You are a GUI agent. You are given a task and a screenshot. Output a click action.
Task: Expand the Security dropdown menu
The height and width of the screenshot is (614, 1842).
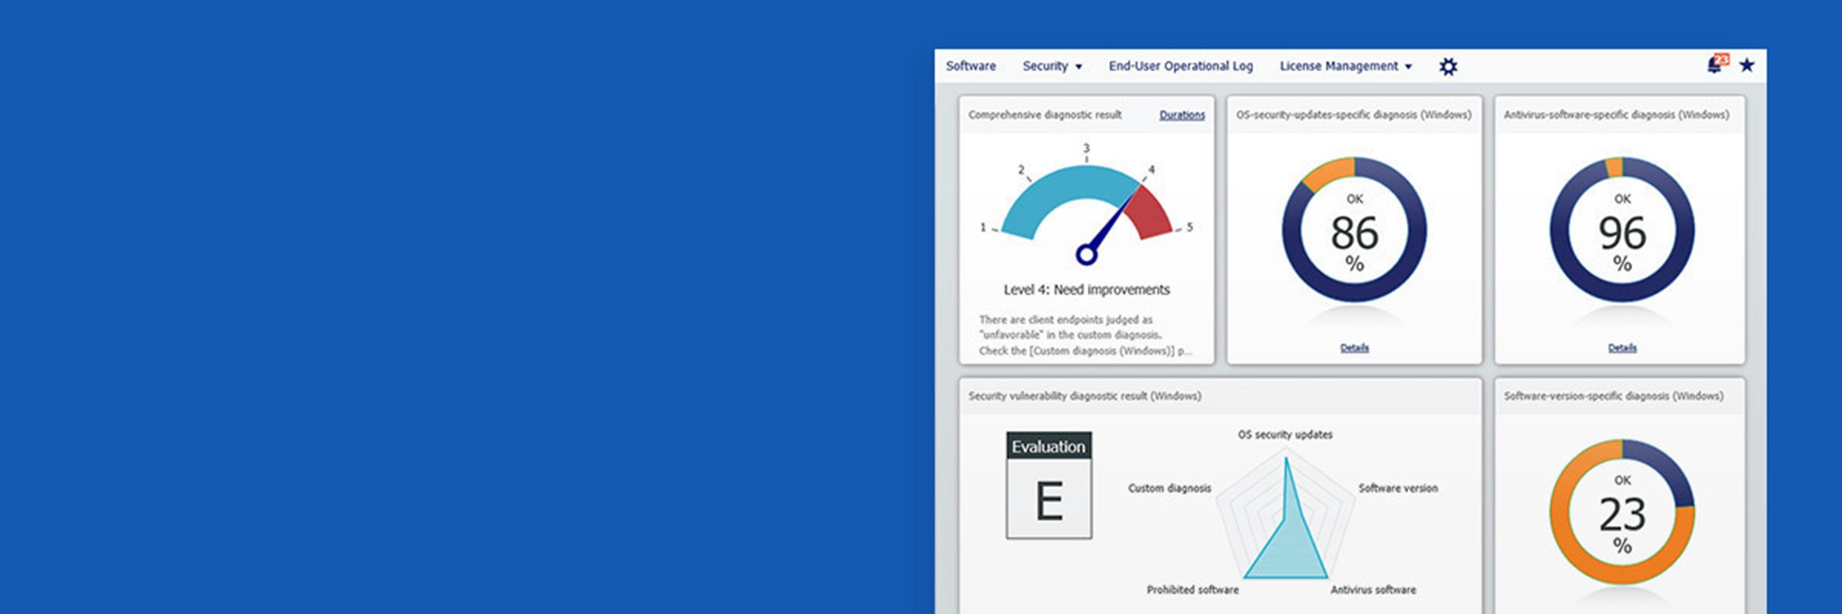click(1052, 66)
